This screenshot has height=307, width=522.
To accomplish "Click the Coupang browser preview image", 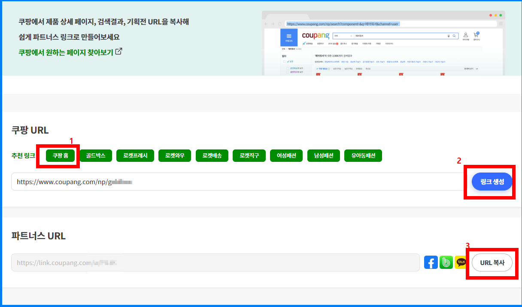I will [383, 43].
